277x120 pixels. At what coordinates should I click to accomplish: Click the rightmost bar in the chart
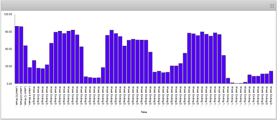click(271, 77)
